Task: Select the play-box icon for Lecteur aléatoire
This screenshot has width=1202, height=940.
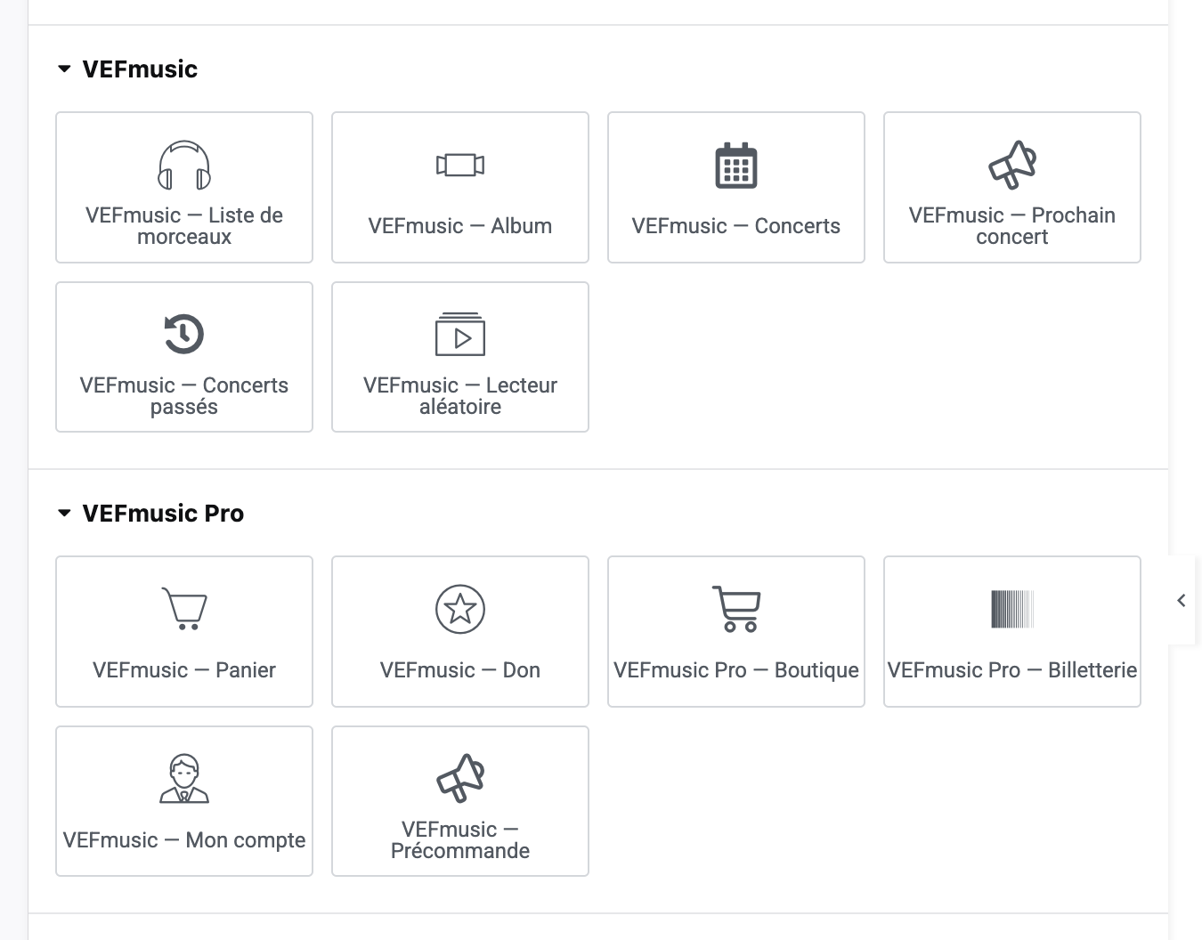Action: pos(460,334)
